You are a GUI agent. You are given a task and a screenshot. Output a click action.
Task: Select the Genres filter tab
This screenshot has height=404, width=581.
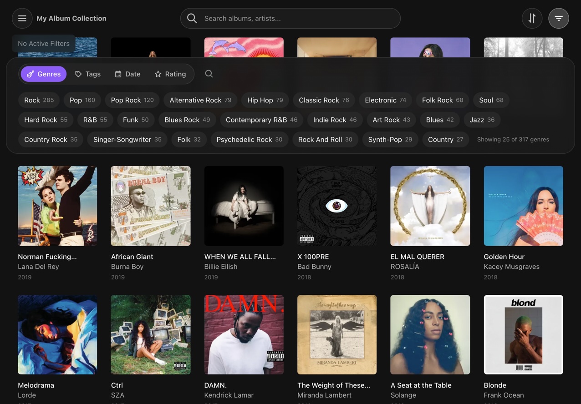[x=44, y=74]
